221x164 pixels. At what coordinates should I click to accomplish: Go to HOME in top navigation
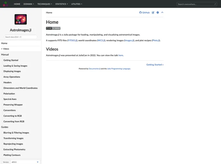coord(17,4)
